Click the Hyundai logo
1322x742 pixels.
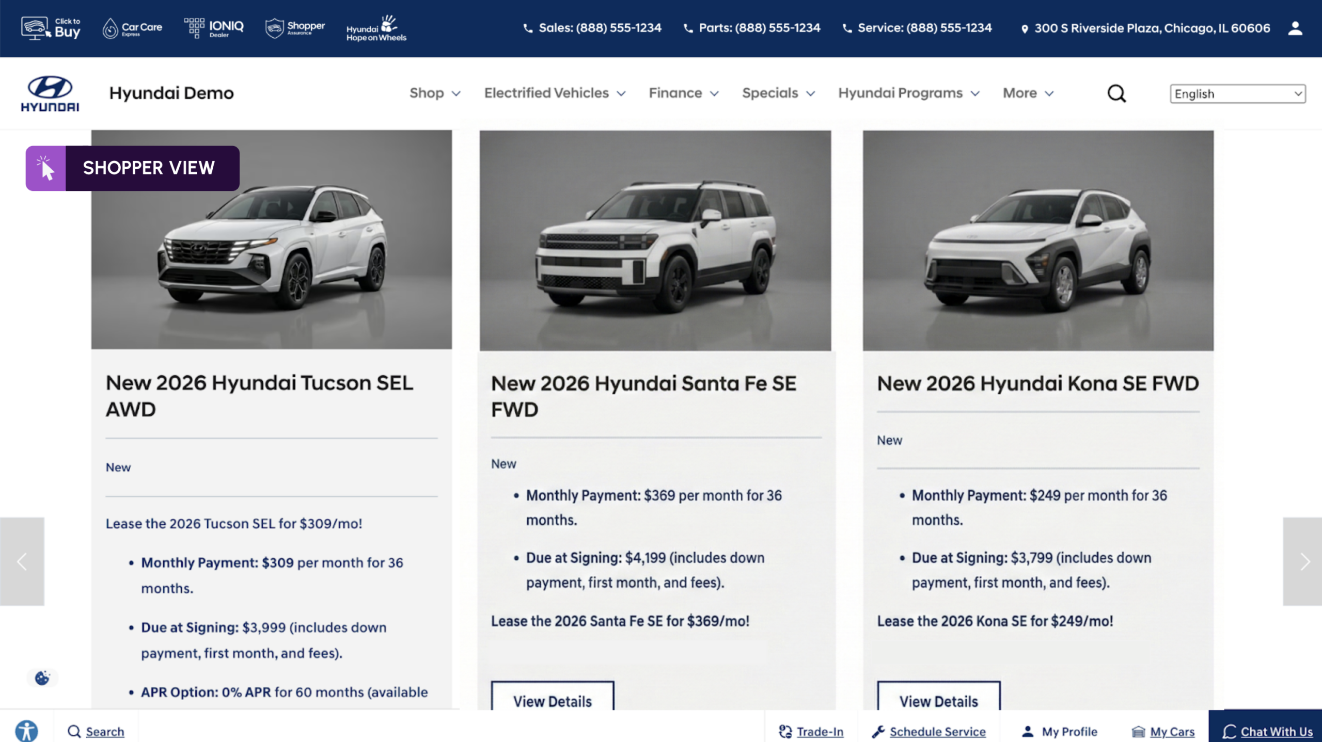(50, 93)
